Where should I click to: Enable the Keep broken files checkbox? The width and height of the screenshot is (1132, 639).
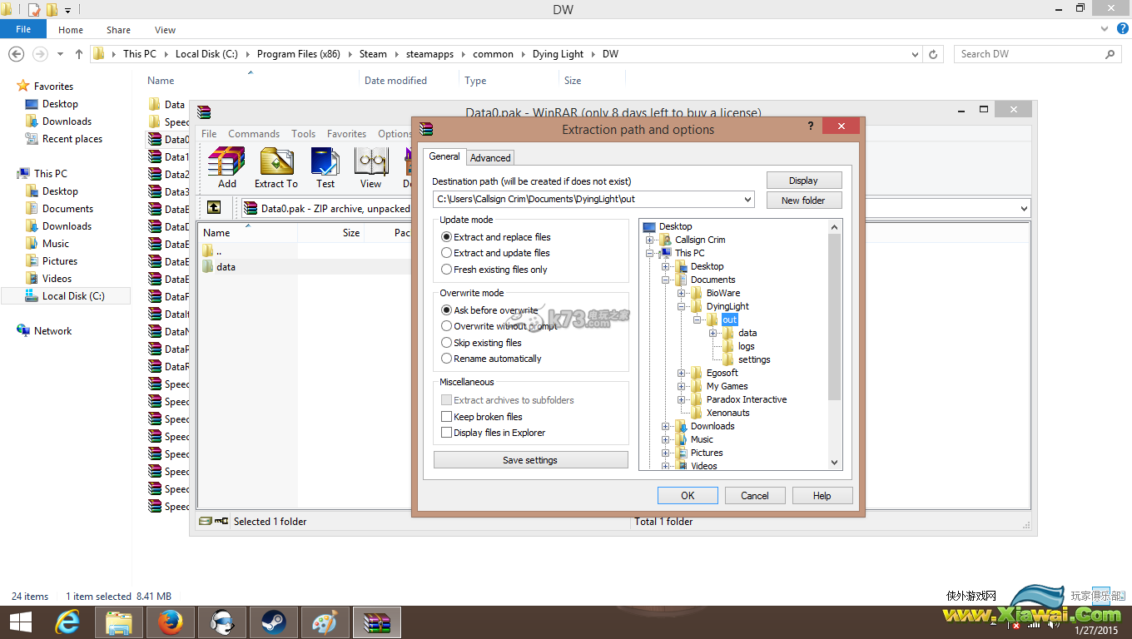coord(447,417)
